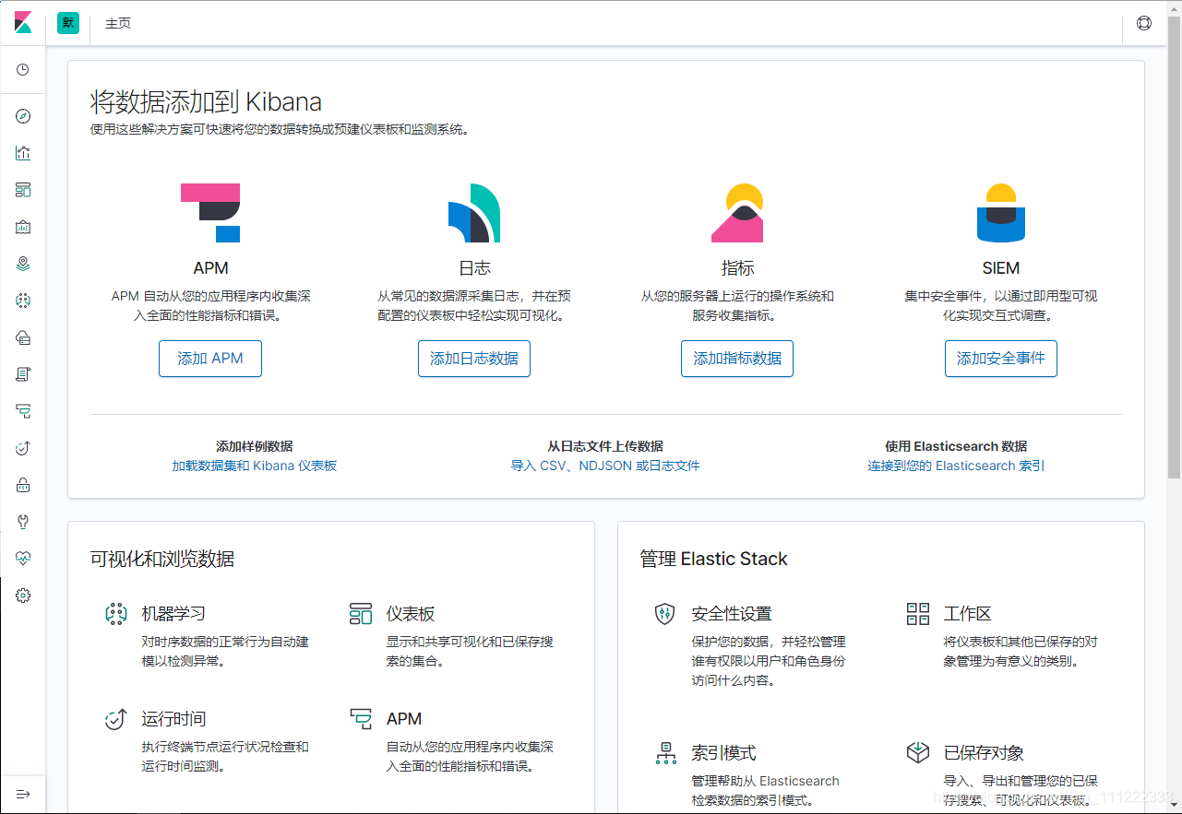Open Management gear icon in sidebar
Image resolution: width=1182 pixels, height=814 pixels.
tap(23, 596)
